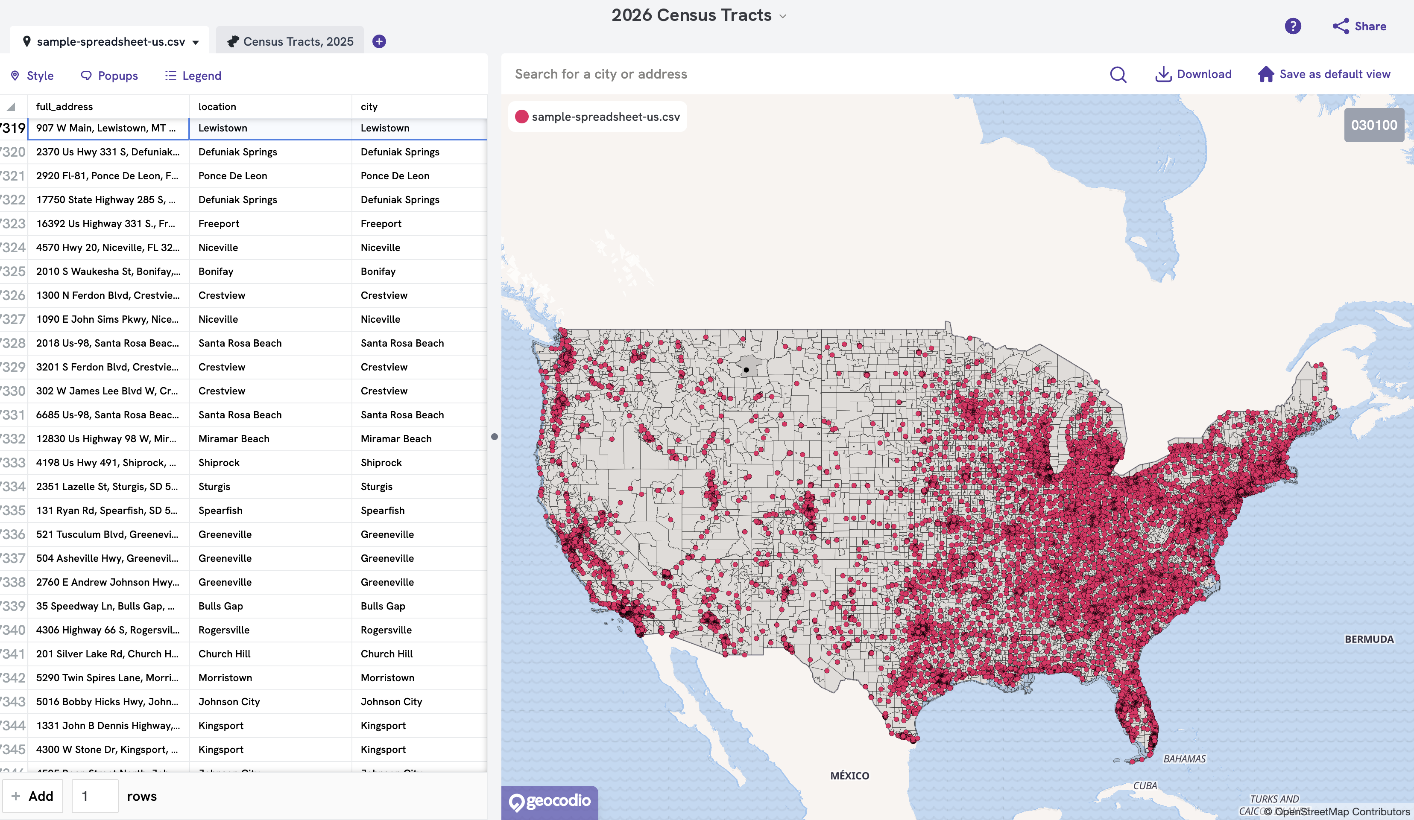Click the Johnson City location cell in row 7343
1414x820 pixels.
[271, 702]
